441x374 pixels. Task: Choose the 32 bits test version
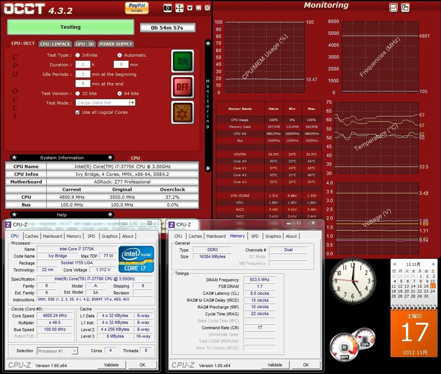[x=78, y=94]
